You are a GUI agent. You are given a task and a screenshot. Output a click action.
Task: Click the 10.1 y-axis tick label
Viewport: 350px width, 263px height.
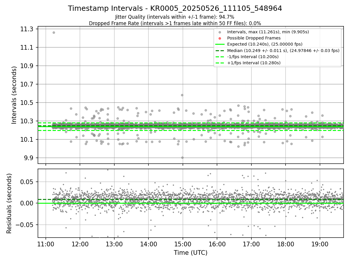[27, 139]
